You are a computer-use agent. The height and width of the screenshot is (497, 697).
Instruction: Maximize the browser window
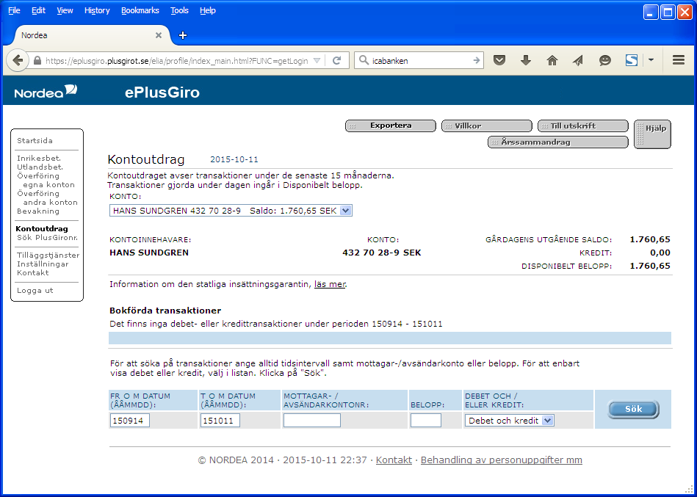[668, 12]
